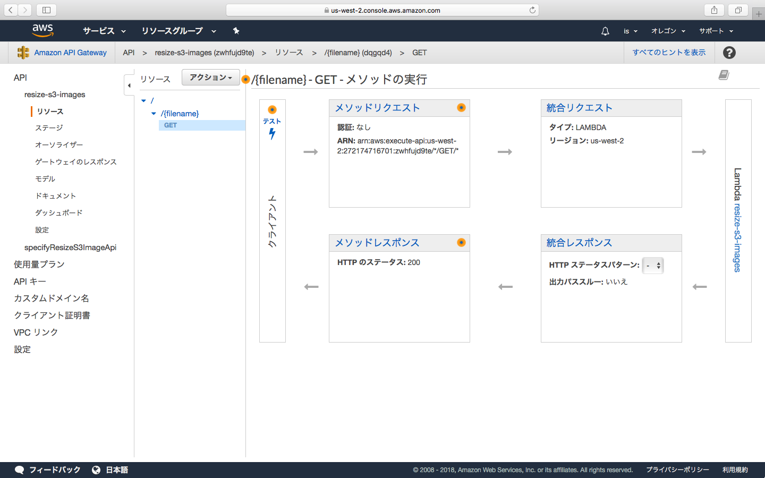Click the Amazon API Gateway service icon
Image resolution: width=765 pixels, height=478 pixels.
[x=23, y=53]
